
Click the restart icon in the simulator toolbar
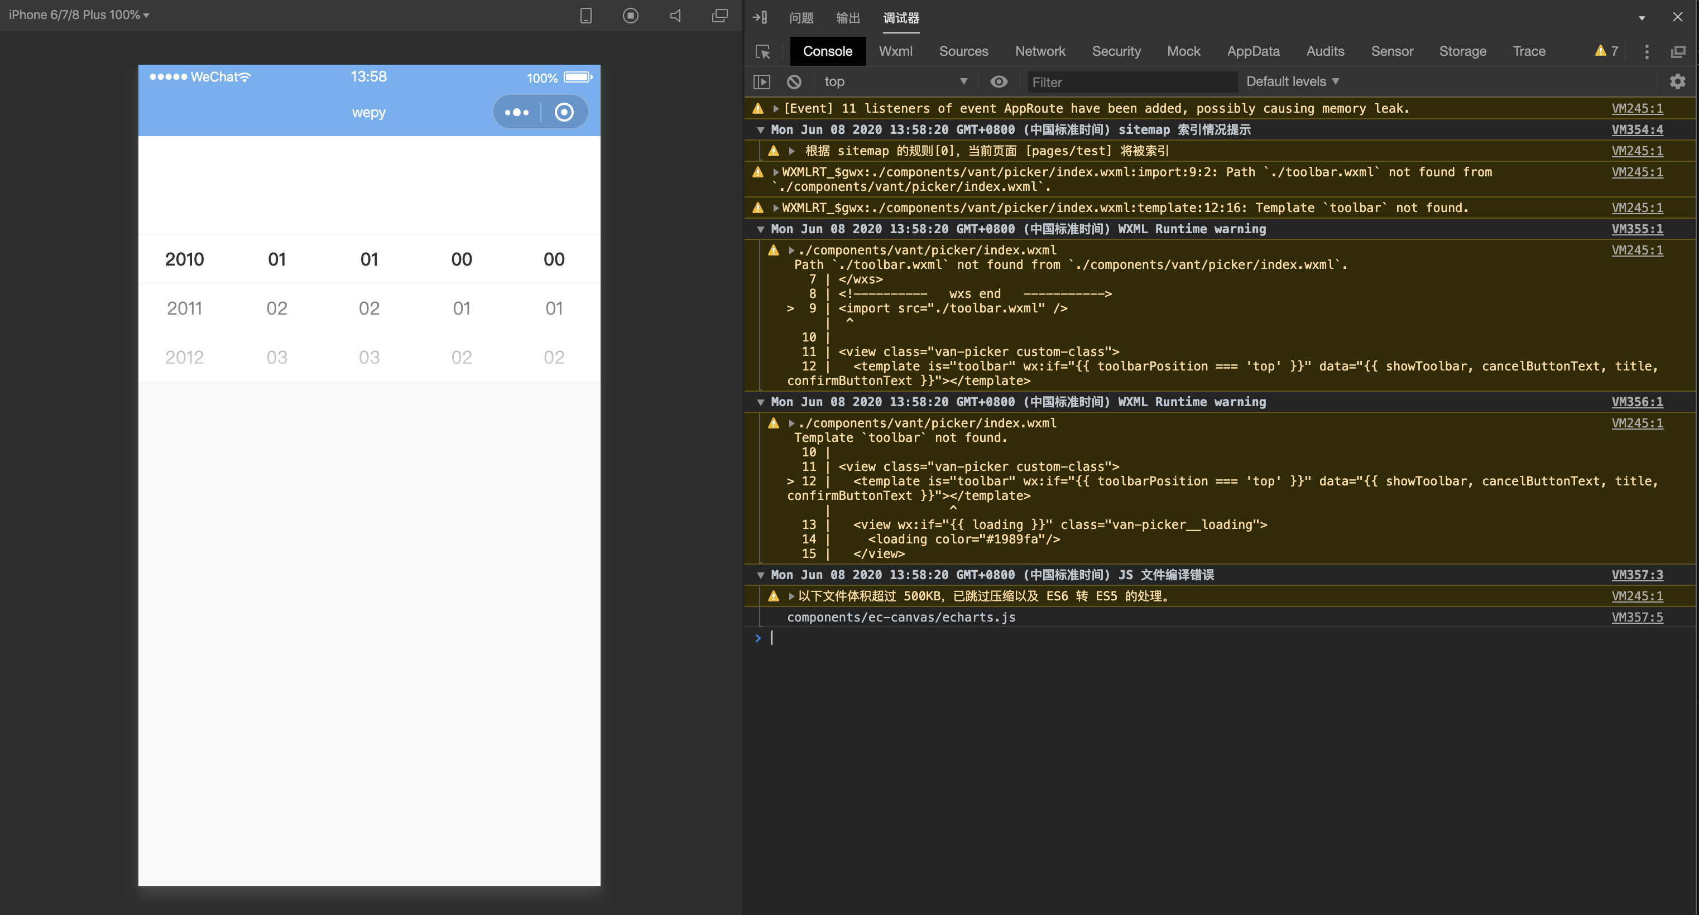click(631, 15)
